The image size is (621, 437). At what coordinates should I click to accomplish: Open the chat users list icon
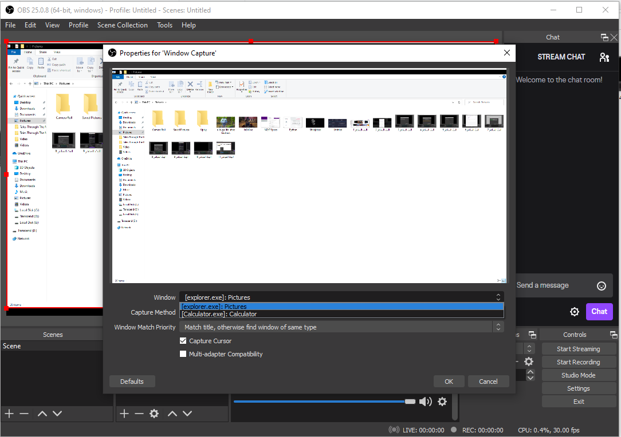[x=604, y=57]
